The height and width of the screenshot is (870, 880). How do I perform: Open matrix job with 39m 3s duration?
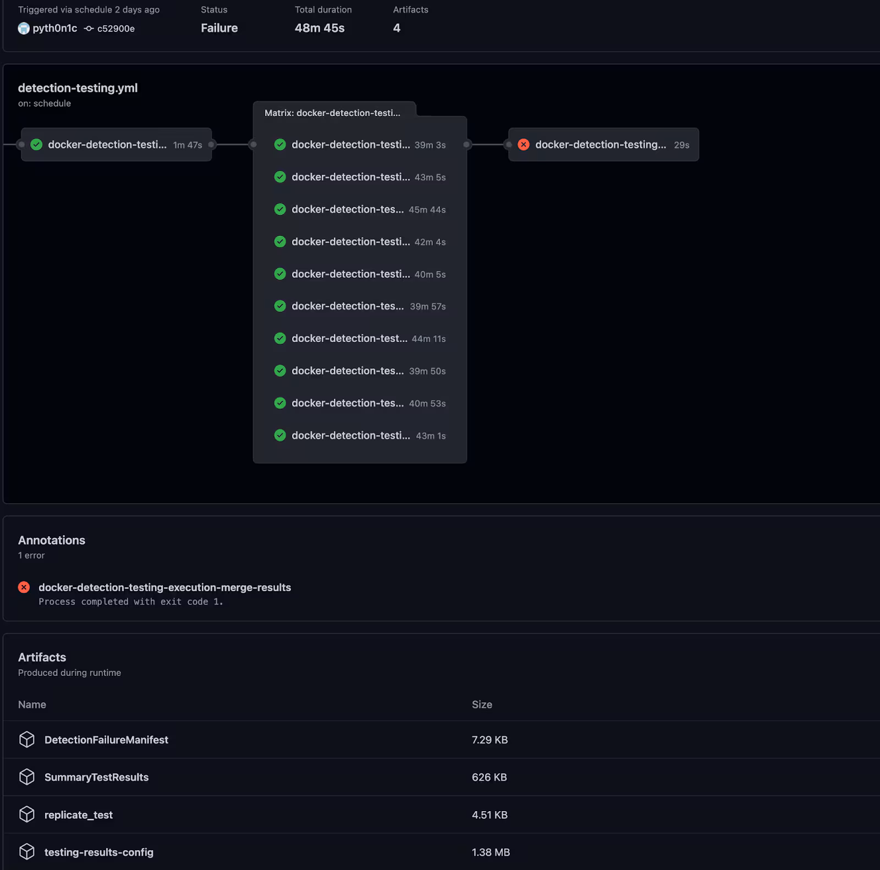coord(360,145)
